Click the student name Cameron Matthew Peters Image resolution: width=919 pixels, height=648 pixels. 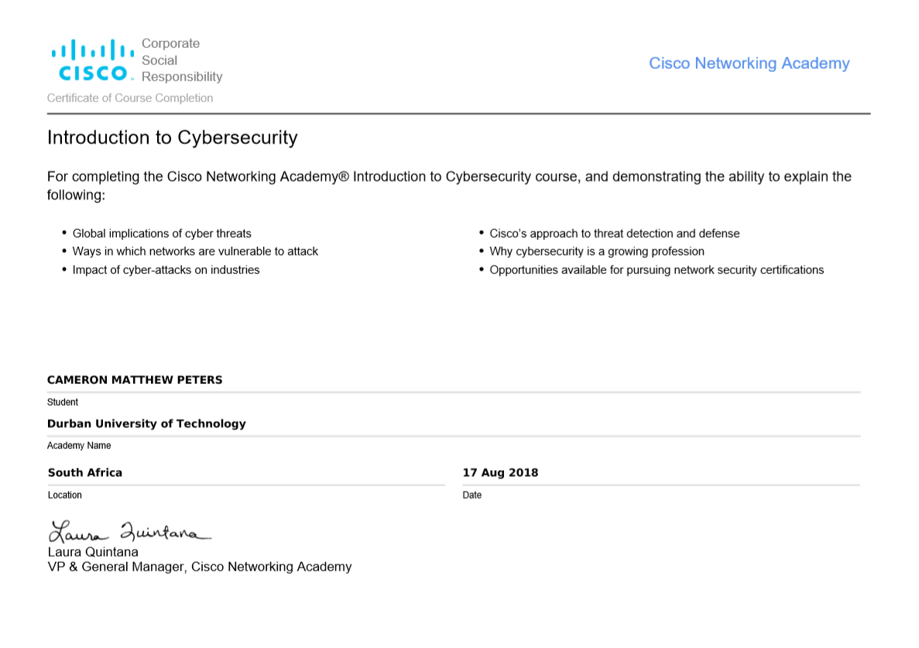tap(135, 380)
